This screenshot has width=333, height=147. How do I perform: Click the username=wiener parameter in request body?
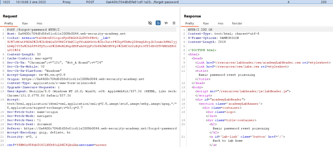tap(93, 145)
